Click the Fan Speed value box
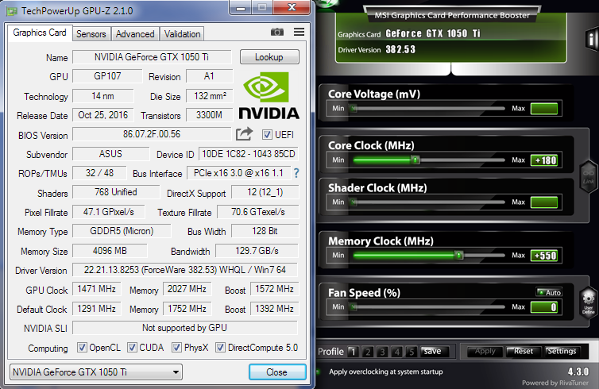This screenshot has height=389, width=599. point(544,307)
